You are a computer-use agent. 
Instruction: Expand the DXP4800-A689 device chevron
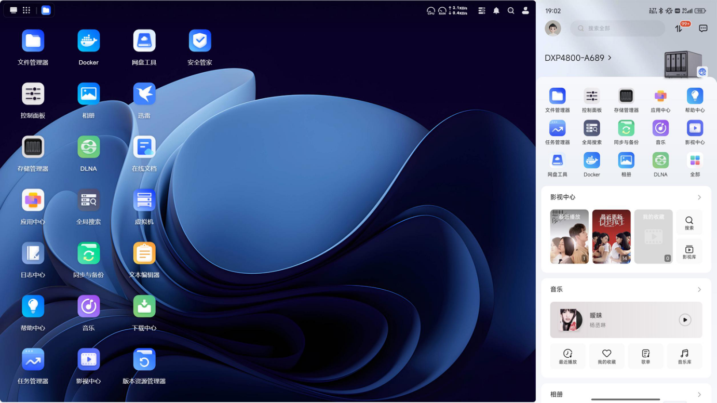[x=610, y=58]
